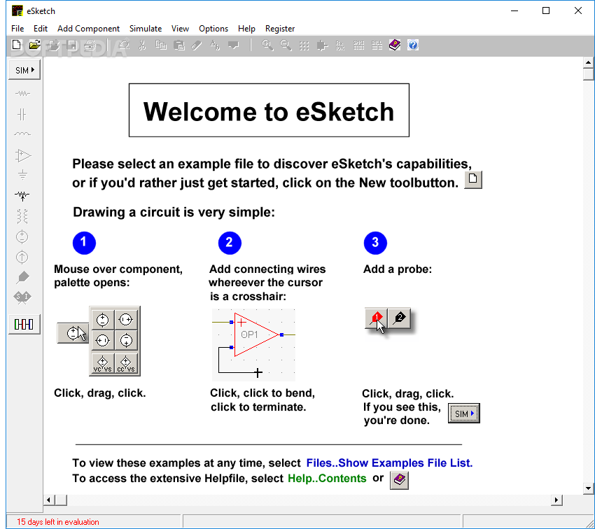Zoom in with the magnifier plus icon
595x529 pixels.
(x=267, y=45)
